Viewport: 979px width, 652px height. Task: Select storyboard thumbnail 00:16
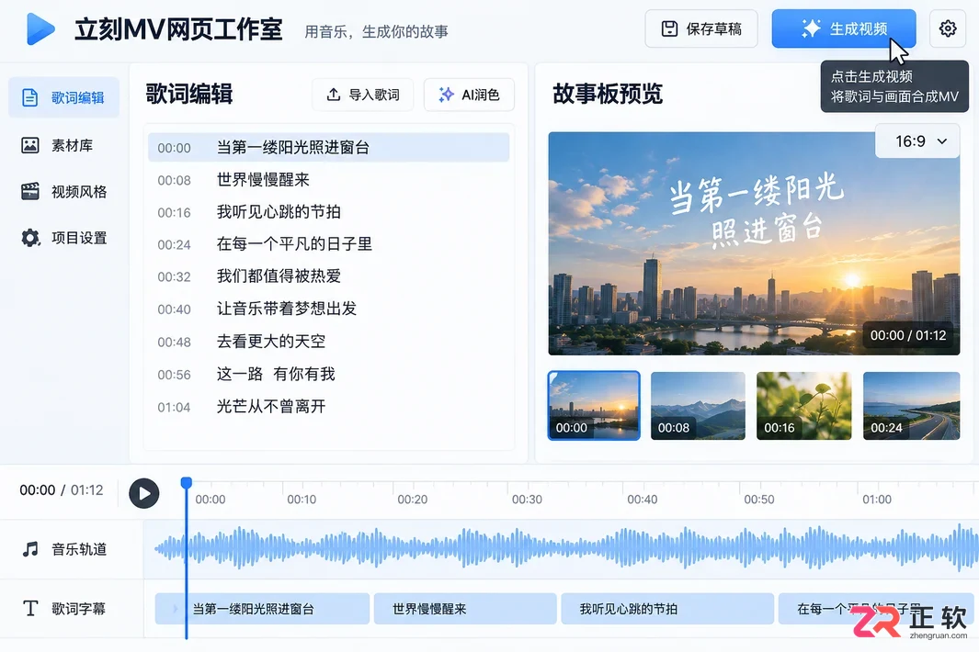click(x=803, y=406)
